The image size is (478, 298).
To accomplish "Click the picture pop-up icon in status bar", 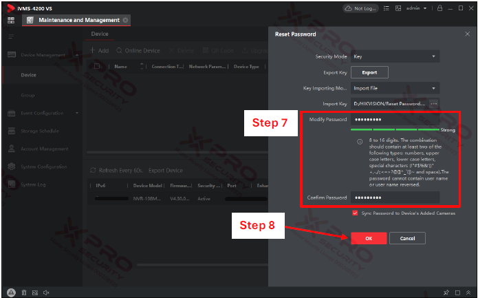I will tap(35, 292).
